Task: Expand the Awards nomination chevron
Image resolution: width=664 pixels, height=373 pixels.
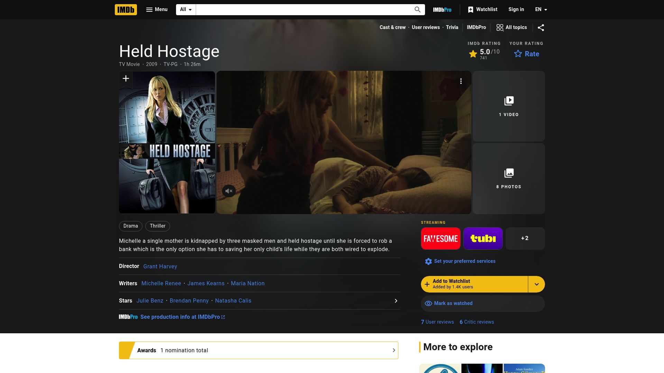Action: point(394,351)
